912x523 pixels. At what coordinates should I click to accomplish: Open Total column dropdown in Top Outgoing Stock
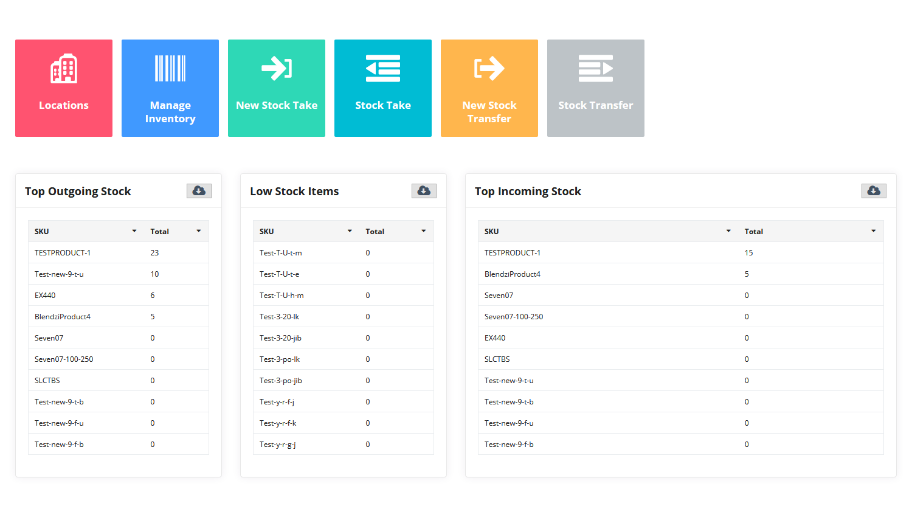click(x=199, y=231)
